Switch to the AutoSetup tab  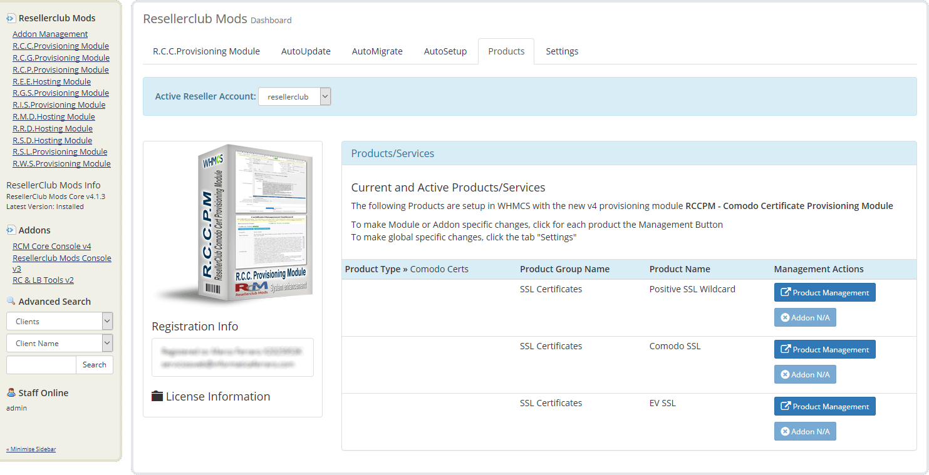(x=445, y=51)
